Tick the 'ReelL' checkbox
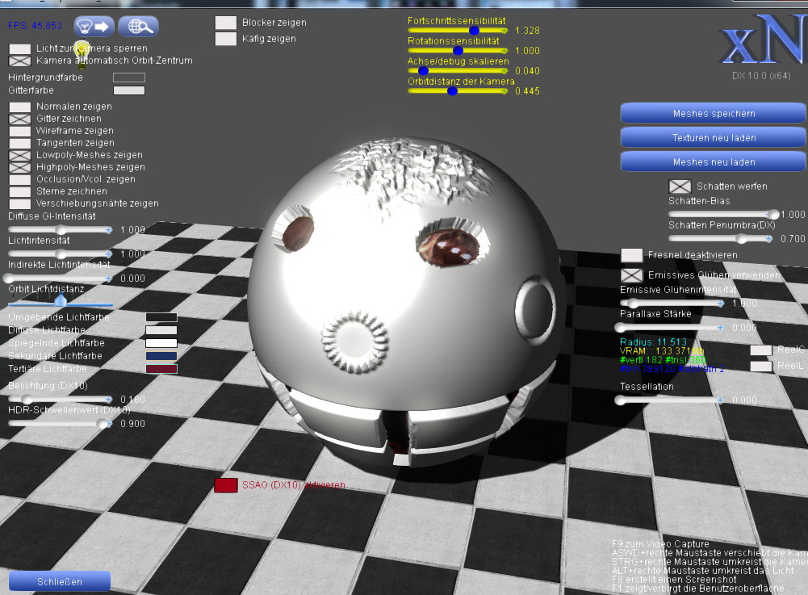 pos(760,366)
